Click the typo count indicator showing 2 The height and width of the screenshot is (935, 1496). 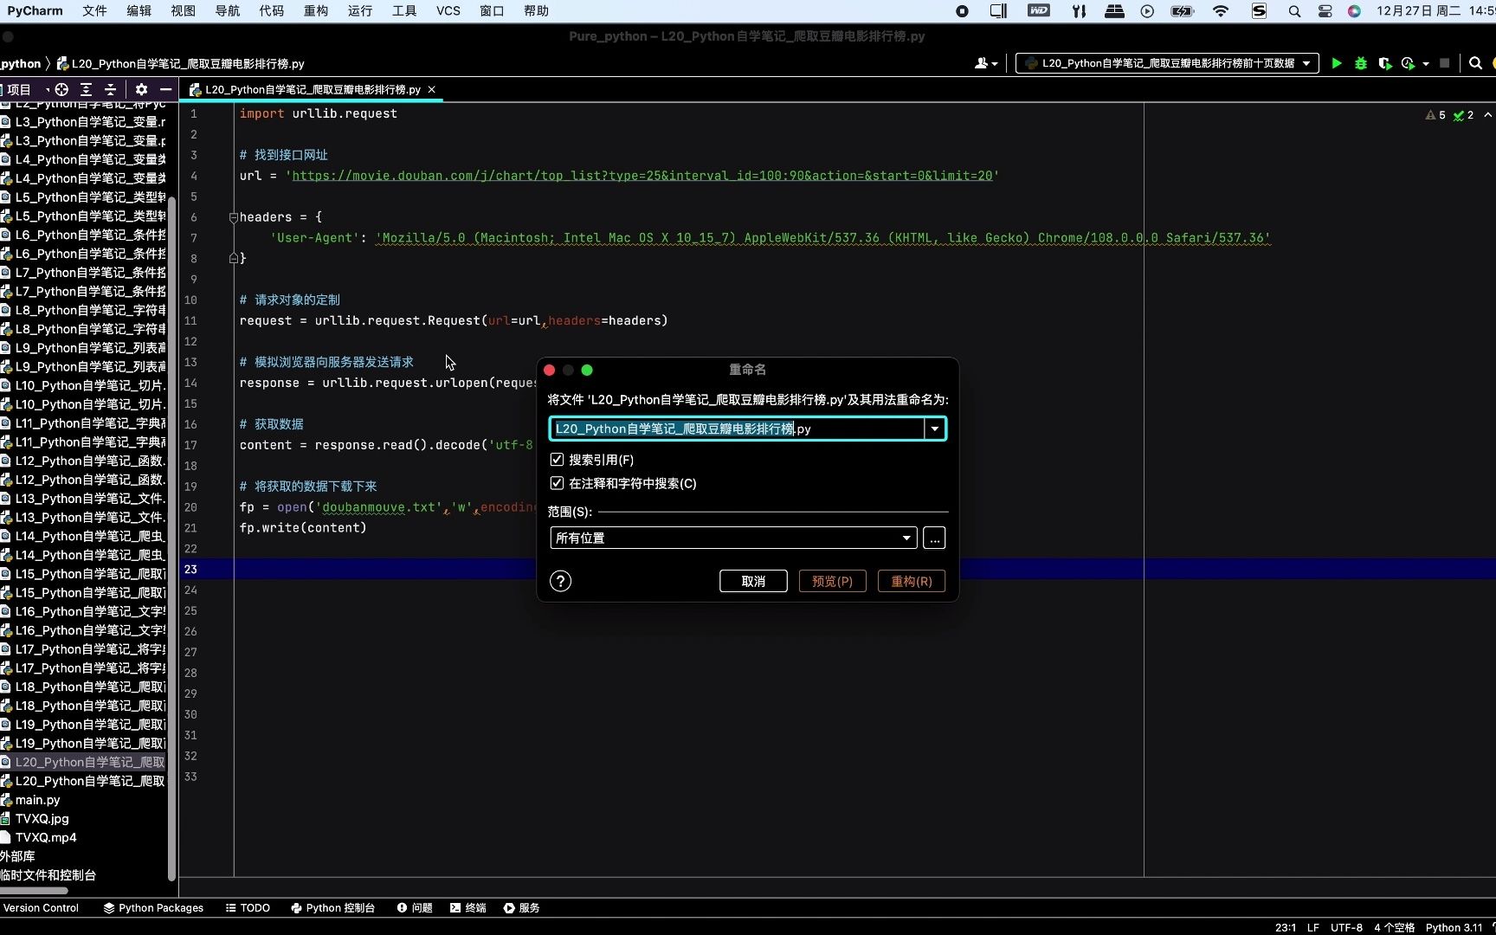[1464, 115]
